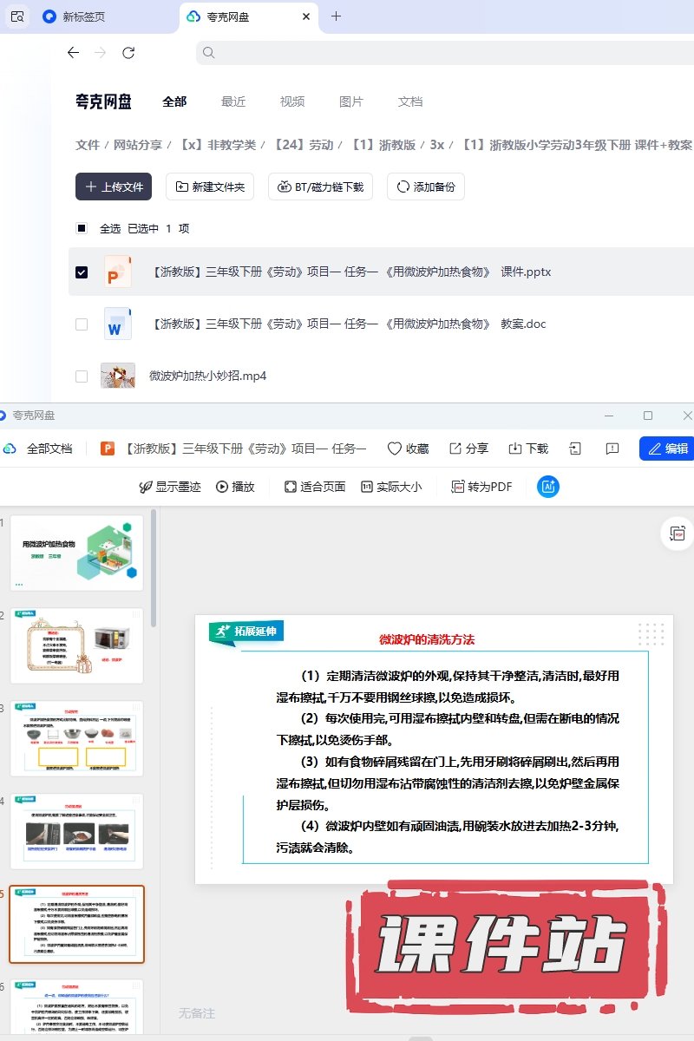
Task: Click the 转为PDF convert icon
Action: pos(458,487)
